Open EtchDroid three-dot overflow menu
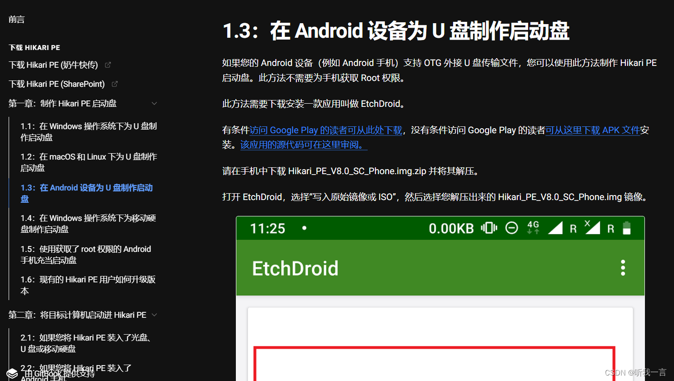Screen dimensions: 674x381 click(623, 268)
